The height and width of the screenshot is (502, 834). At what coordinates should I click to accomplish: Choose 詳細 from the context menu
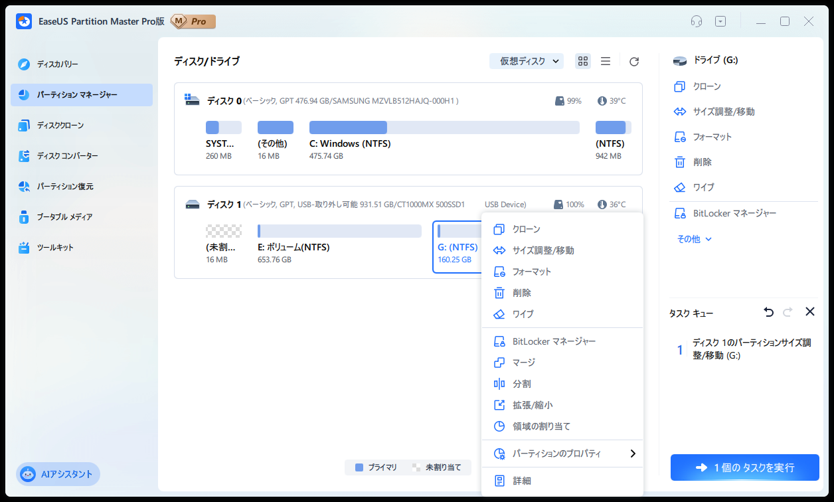pos(562,481)
